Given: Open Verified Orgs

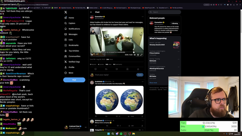Looking at the screenshot, I should [72, 62].
